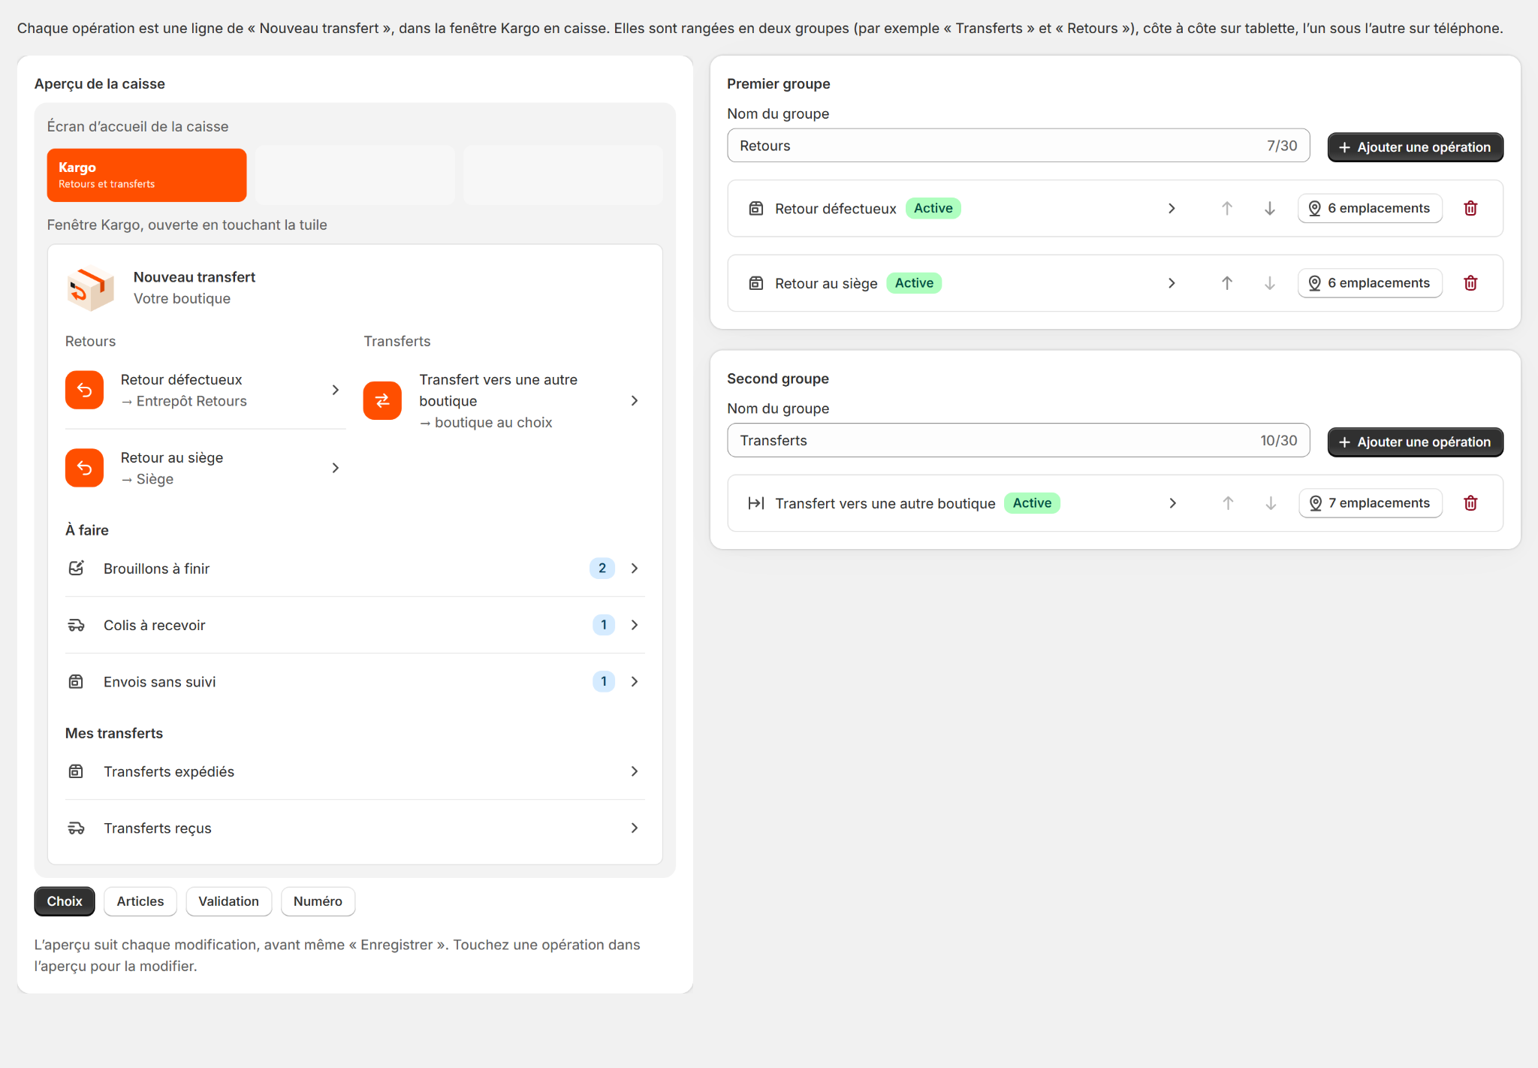Open 6 emplacements for Retour défectueux

pos(1370,208)
